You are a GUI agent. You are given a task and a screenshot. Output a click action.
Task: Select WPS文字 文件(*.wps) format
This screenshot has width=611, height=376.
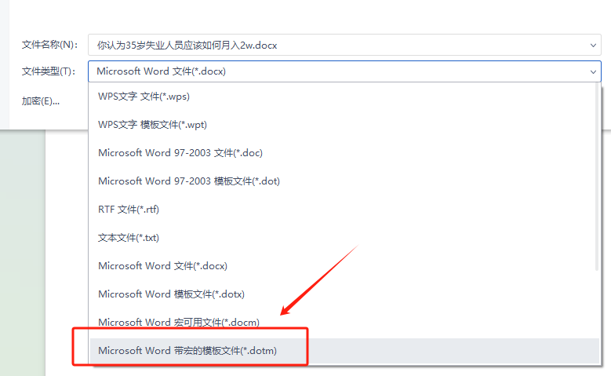coord(343,97)
